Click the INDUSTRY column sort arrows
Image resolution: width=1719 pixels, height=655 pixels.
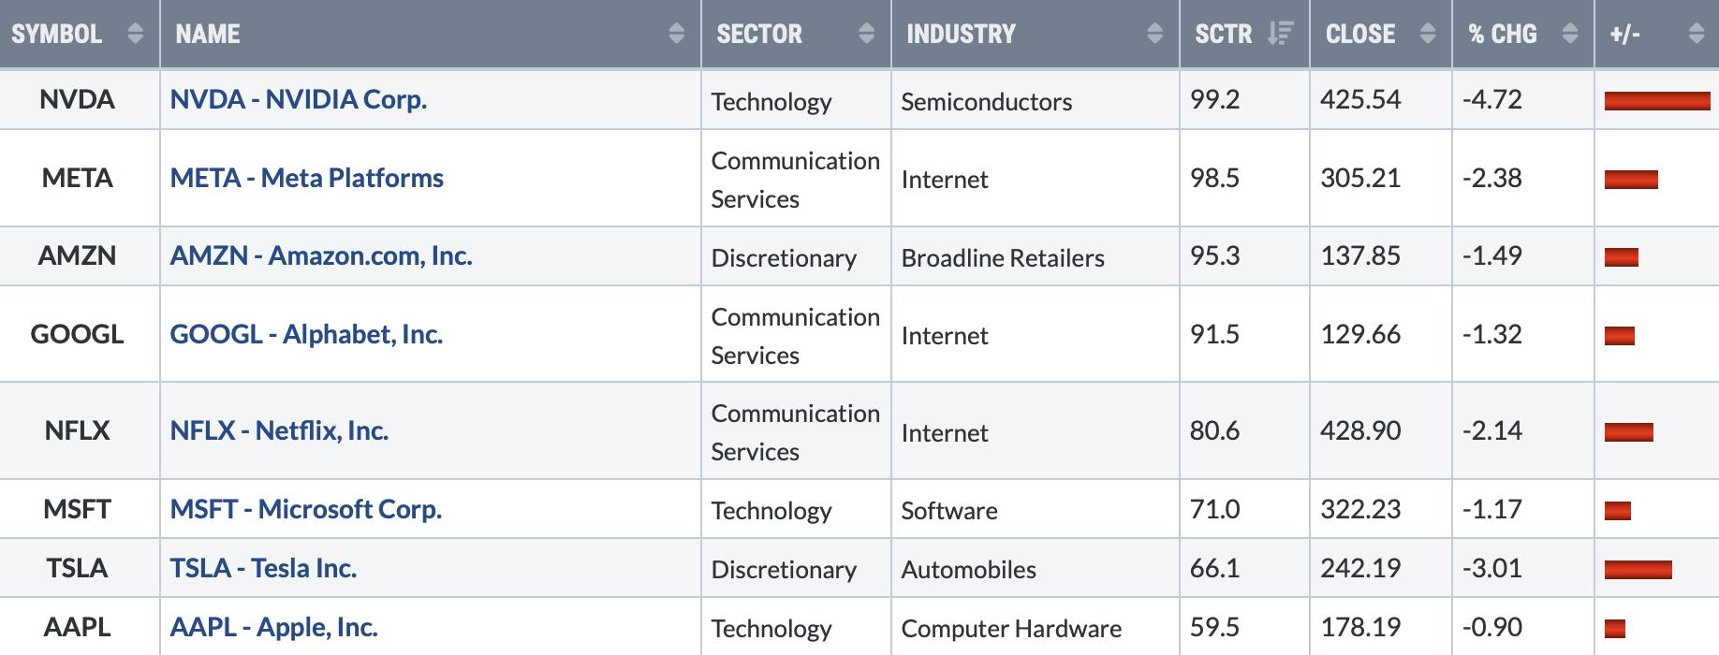point(1155,34)
